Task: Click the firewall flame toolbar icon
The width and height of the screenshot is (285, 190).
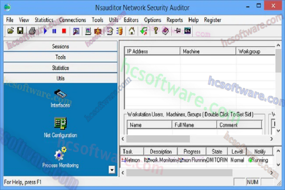Action: (x=98, y=31)
